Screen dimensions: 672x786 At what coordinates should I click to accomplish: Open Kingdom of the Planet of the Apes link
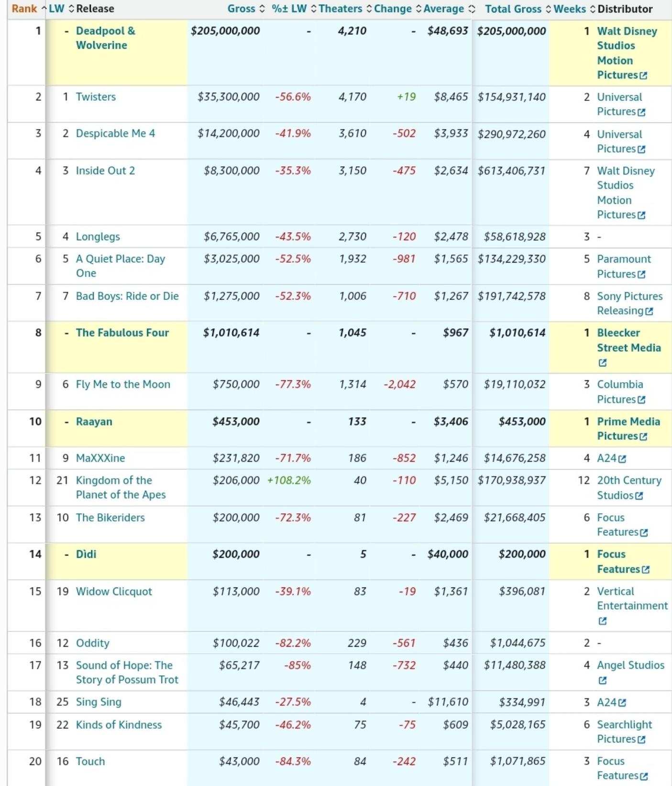click(x=121, y=487)
